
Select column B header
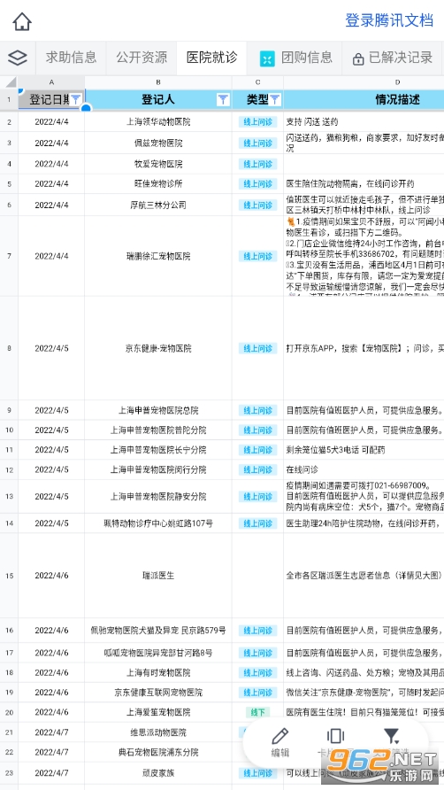(158, 82)
